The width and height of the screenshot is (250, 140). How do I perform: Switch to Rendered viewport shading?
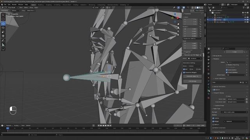(x=202, y=7)
